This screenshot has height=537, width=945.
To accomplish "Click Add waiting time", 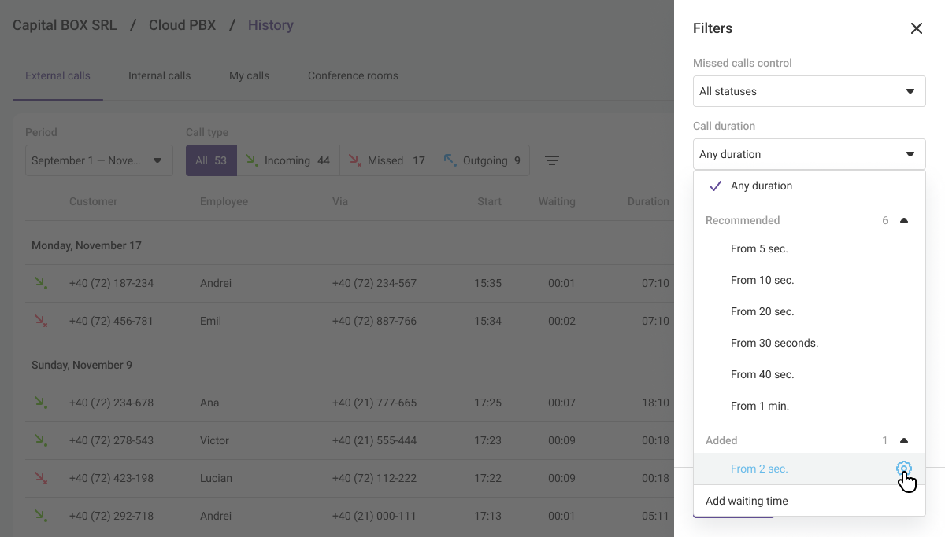I will tap(747, 501).
